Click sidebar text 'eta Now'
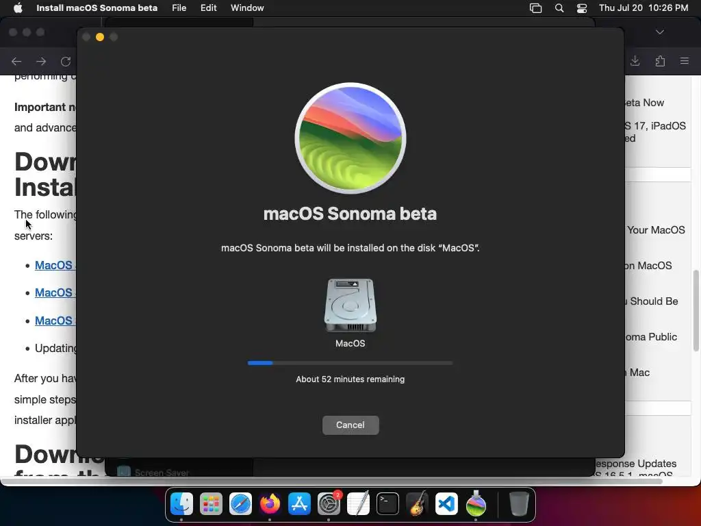Image resolution: width=701 pixels, height=526 pixels. click(644, 103)
